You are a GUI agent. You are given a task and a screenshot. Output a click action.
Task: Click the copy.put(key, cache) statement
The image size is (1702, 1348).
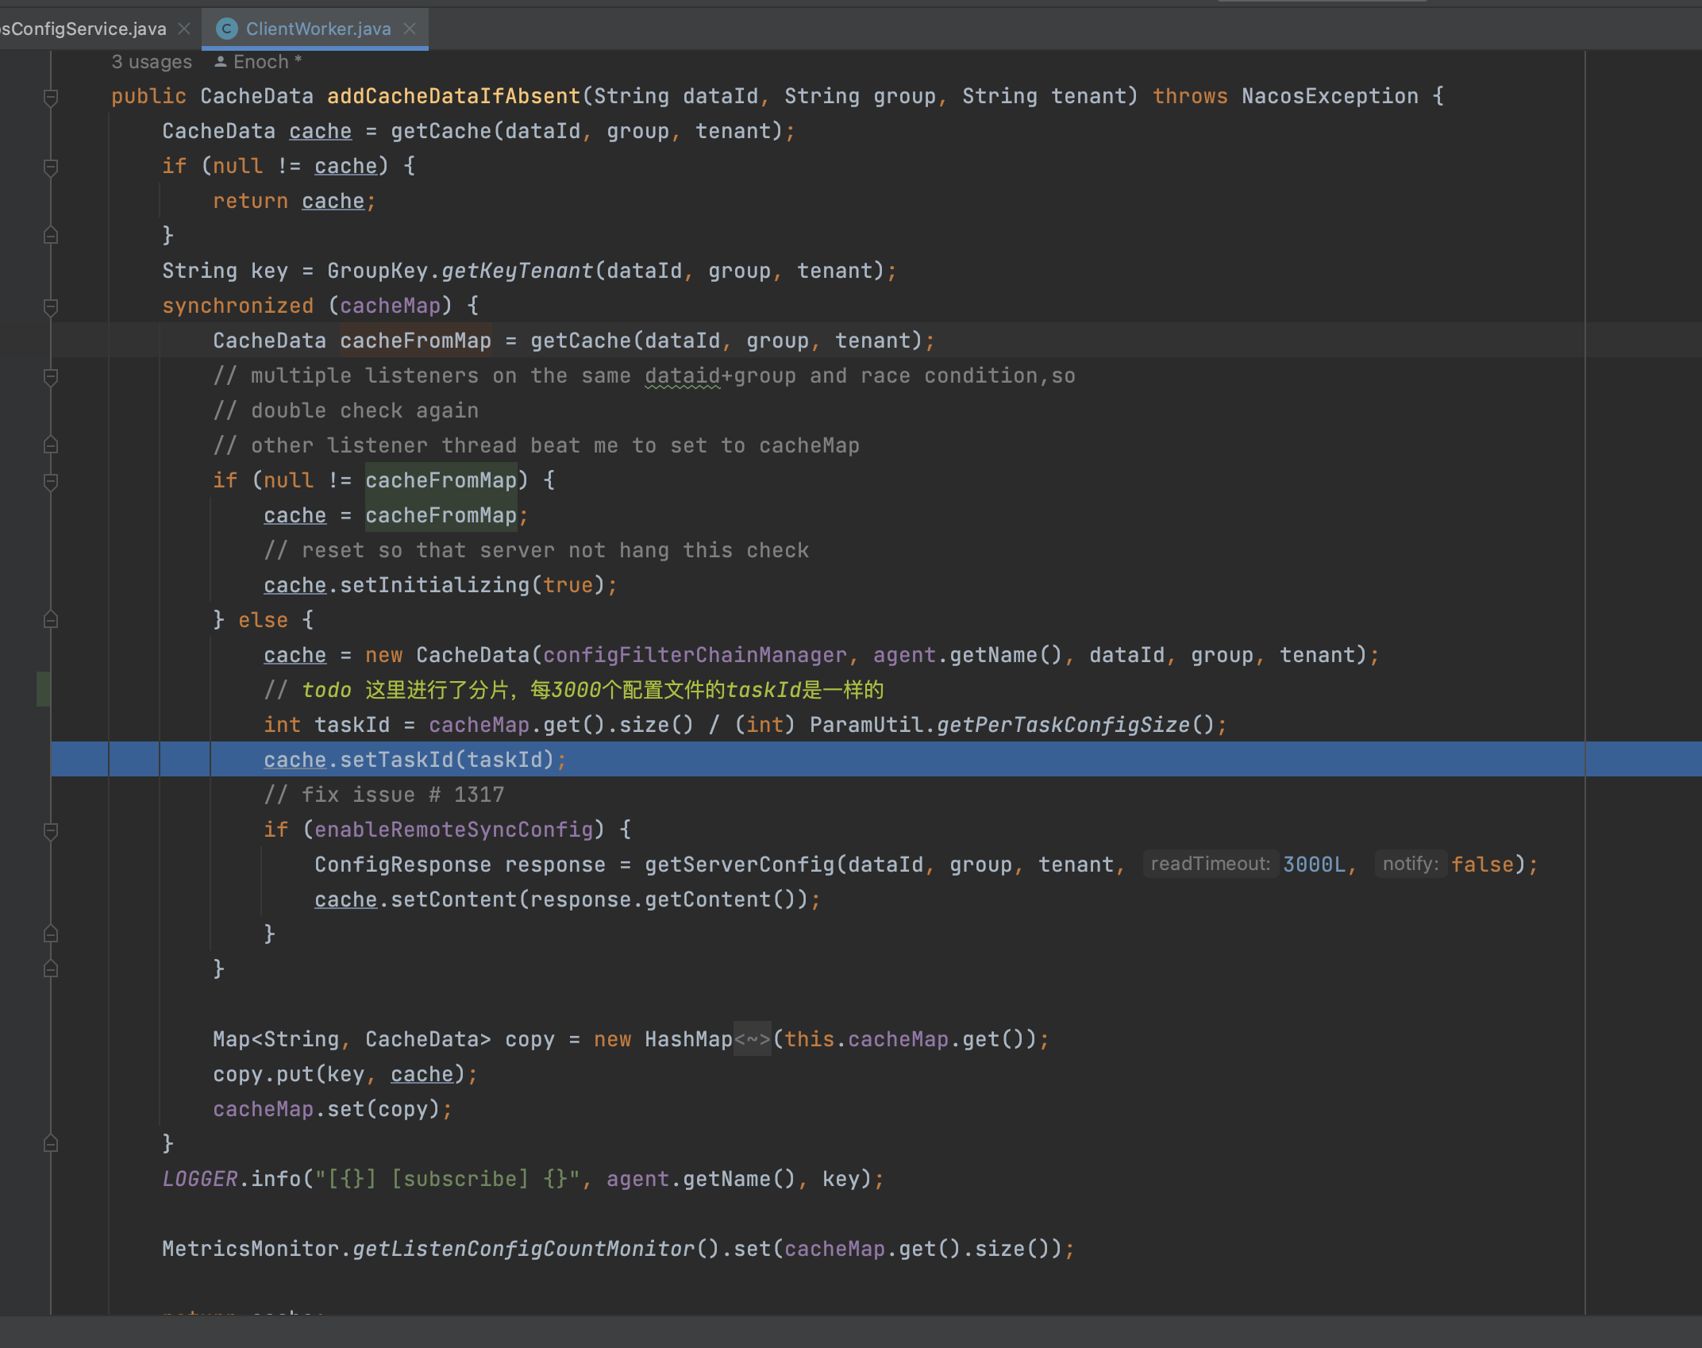345,1074
